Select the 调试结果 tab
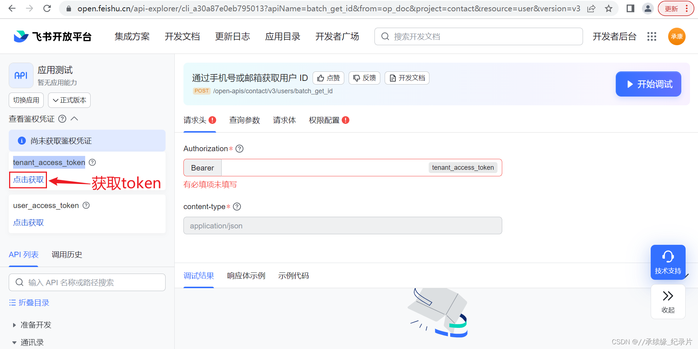This screenshot has width=698, height=349. [x=199, y=276]
